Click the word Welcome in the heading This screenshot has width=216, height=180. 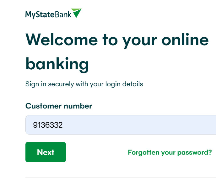(62, 40)
